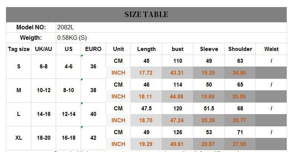Click the US size 12-14 cell
Viewport: 293px width, 152px height.
pyautogui.click(x=68, y=114)
